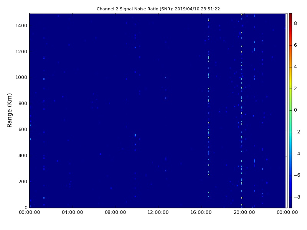Click the colorbar label 6
Screen dimensions: 307x230
[295, 45]
